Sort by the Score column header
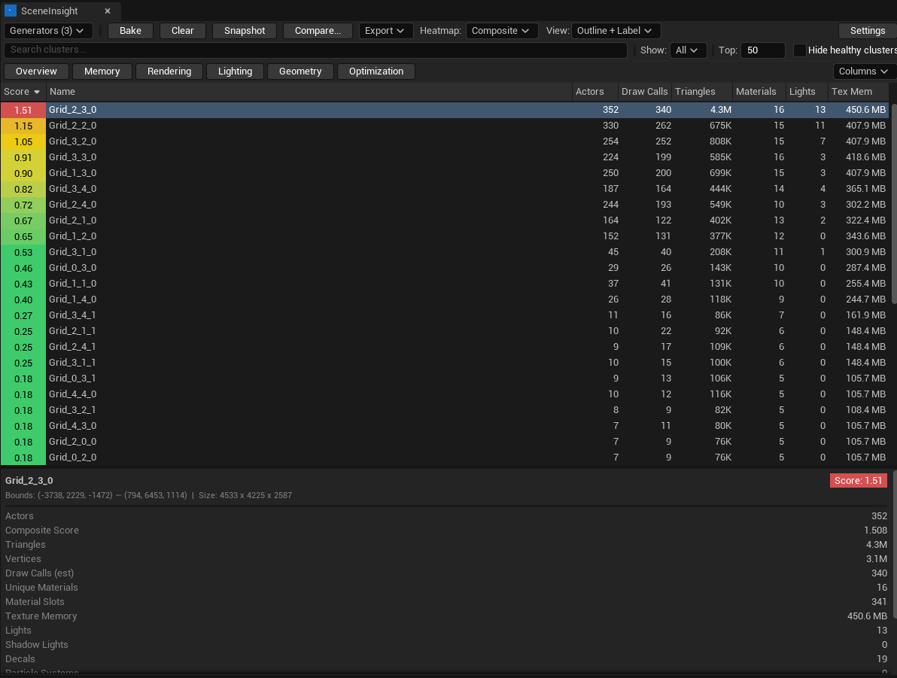This screenshot has height=678, width=897. click(23, 92)
